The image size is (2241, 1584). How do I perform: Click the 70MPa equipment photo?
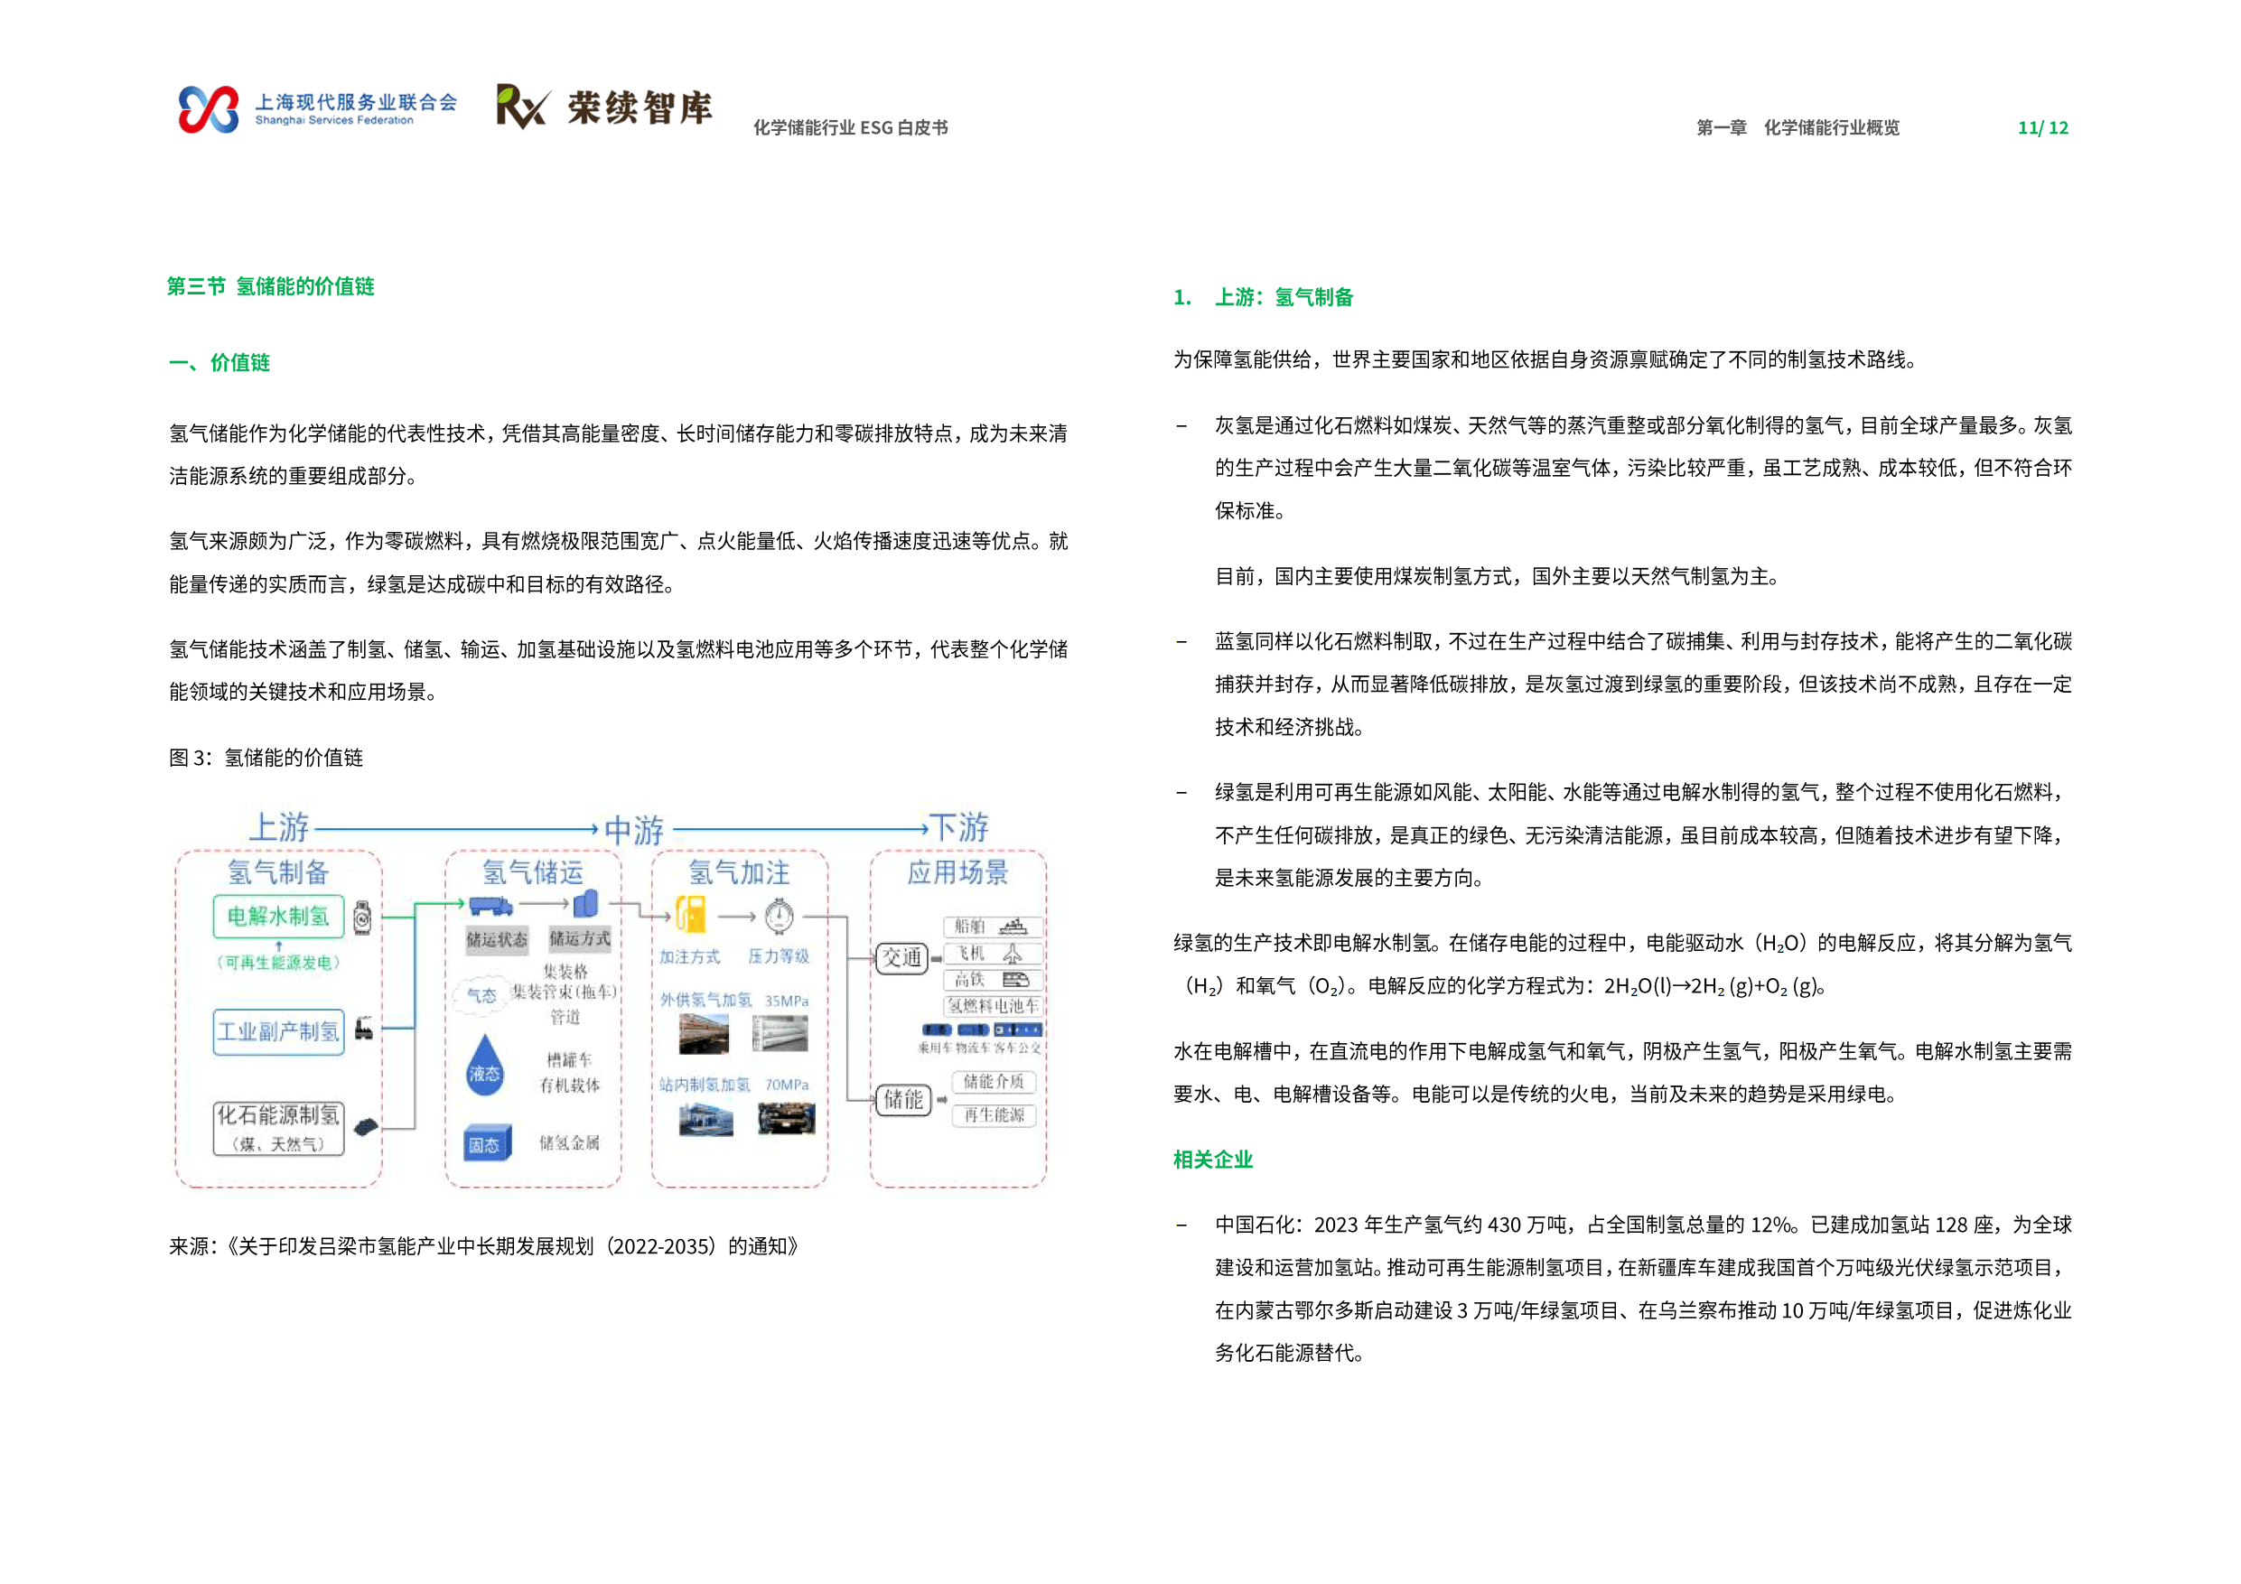[787, 1118]
